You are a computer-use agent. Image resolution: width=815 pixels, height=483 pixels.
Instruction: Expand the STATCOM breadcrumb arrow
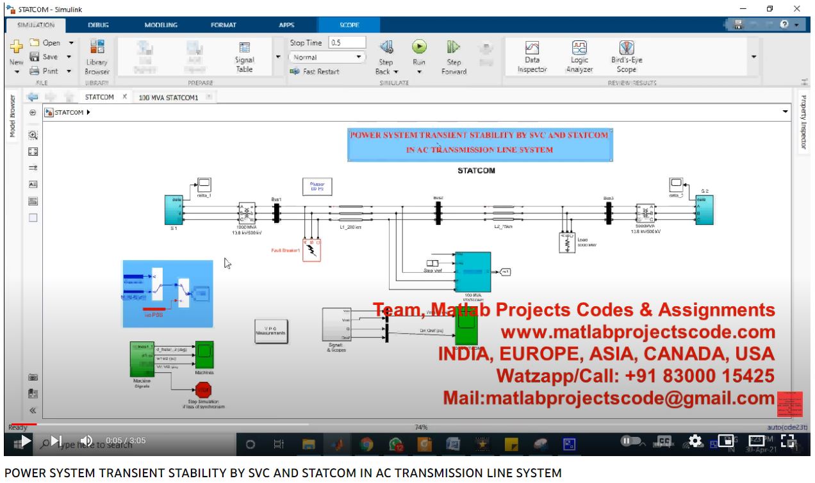pyautogui.click(x=88, y=113)
